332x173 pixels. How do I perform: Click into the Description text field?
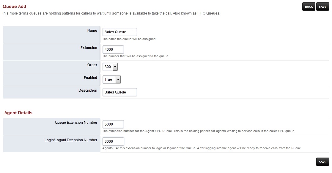click(119, 92)
